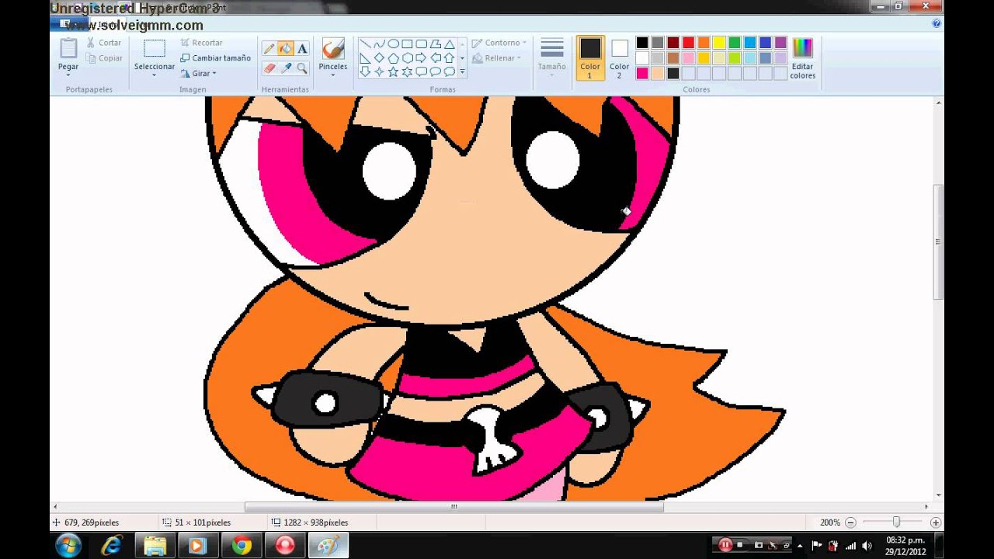Click the Copiar button
The image size is (994, 559).
pyautogui.click(x=104, y=58)
